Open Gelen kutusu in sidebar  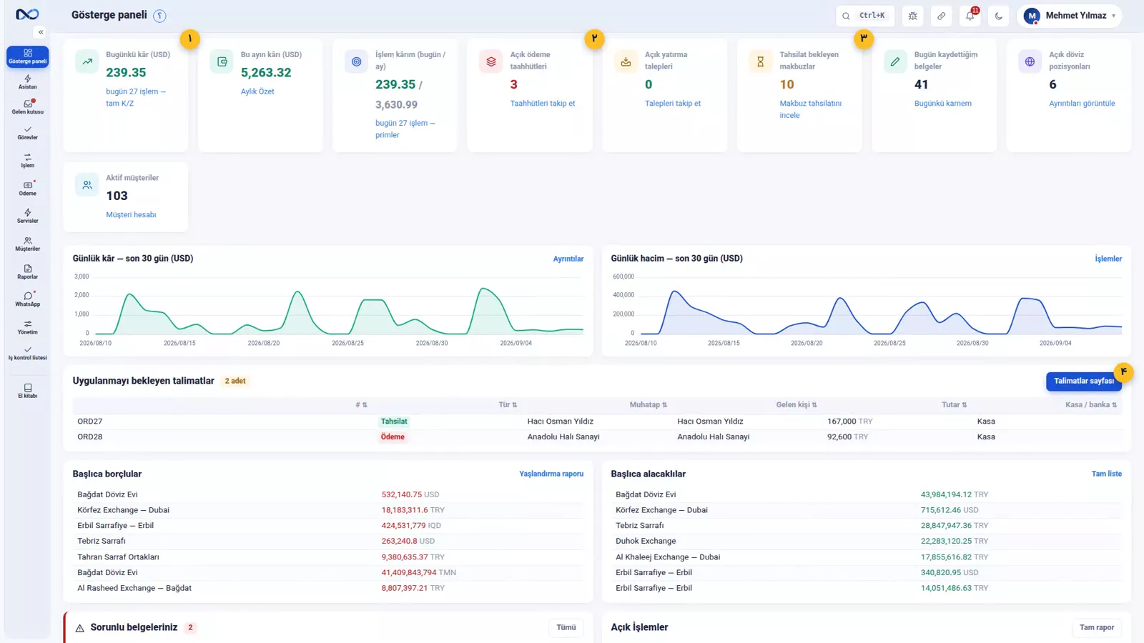point(27,107)
